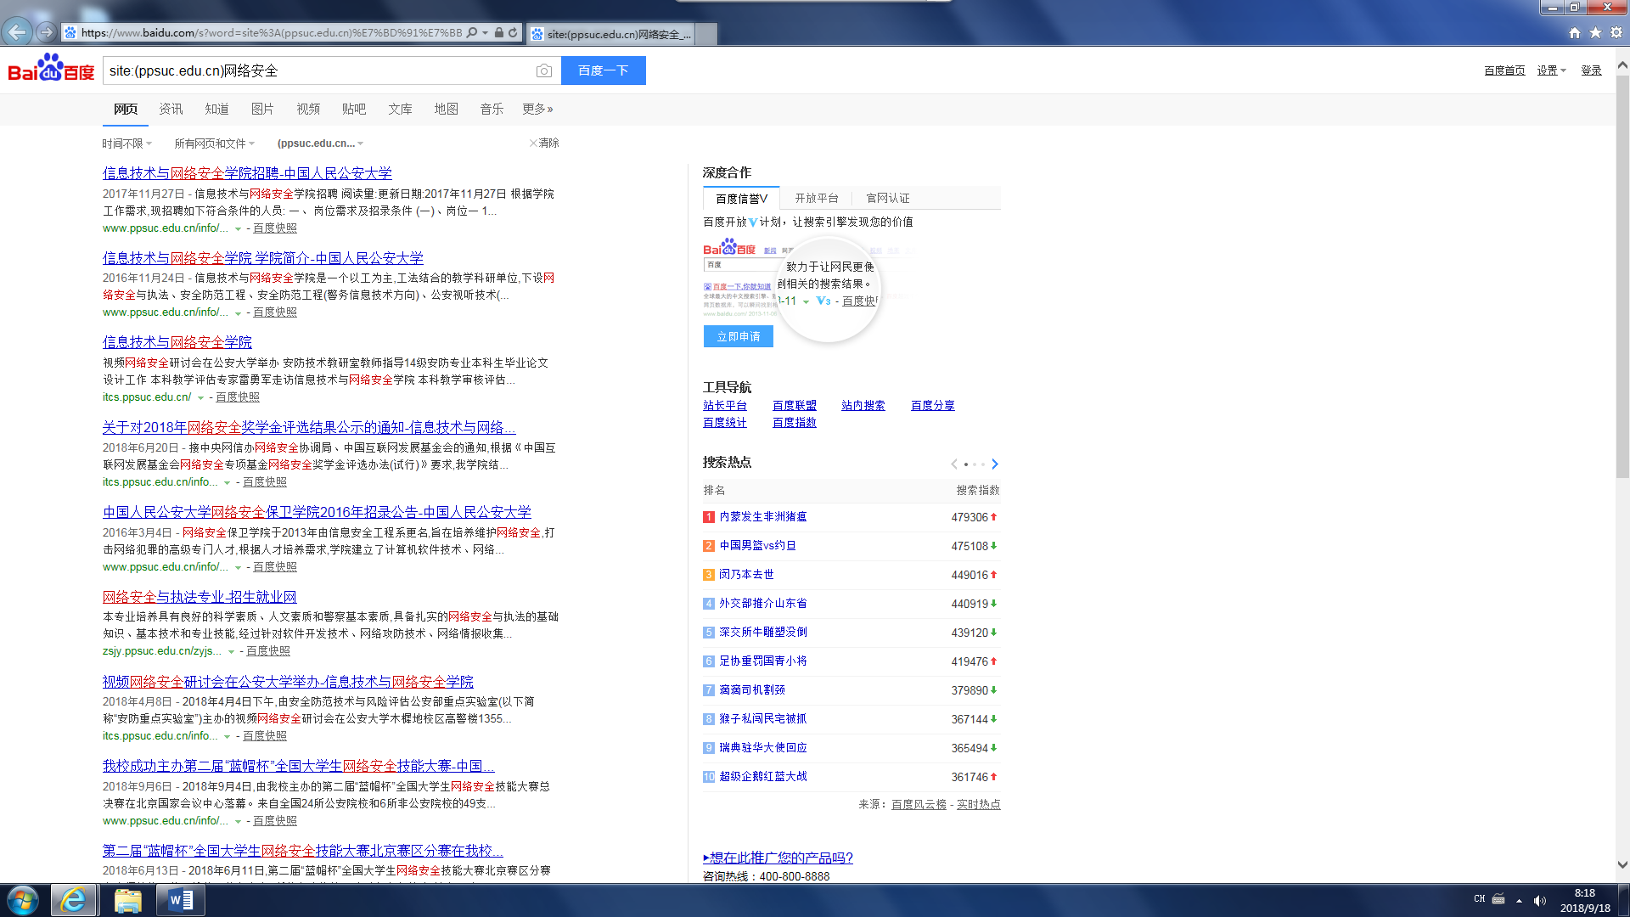Click the address bar lock security icon
This screenshot has height=917, width=1630.
click(x=499, y=33)
